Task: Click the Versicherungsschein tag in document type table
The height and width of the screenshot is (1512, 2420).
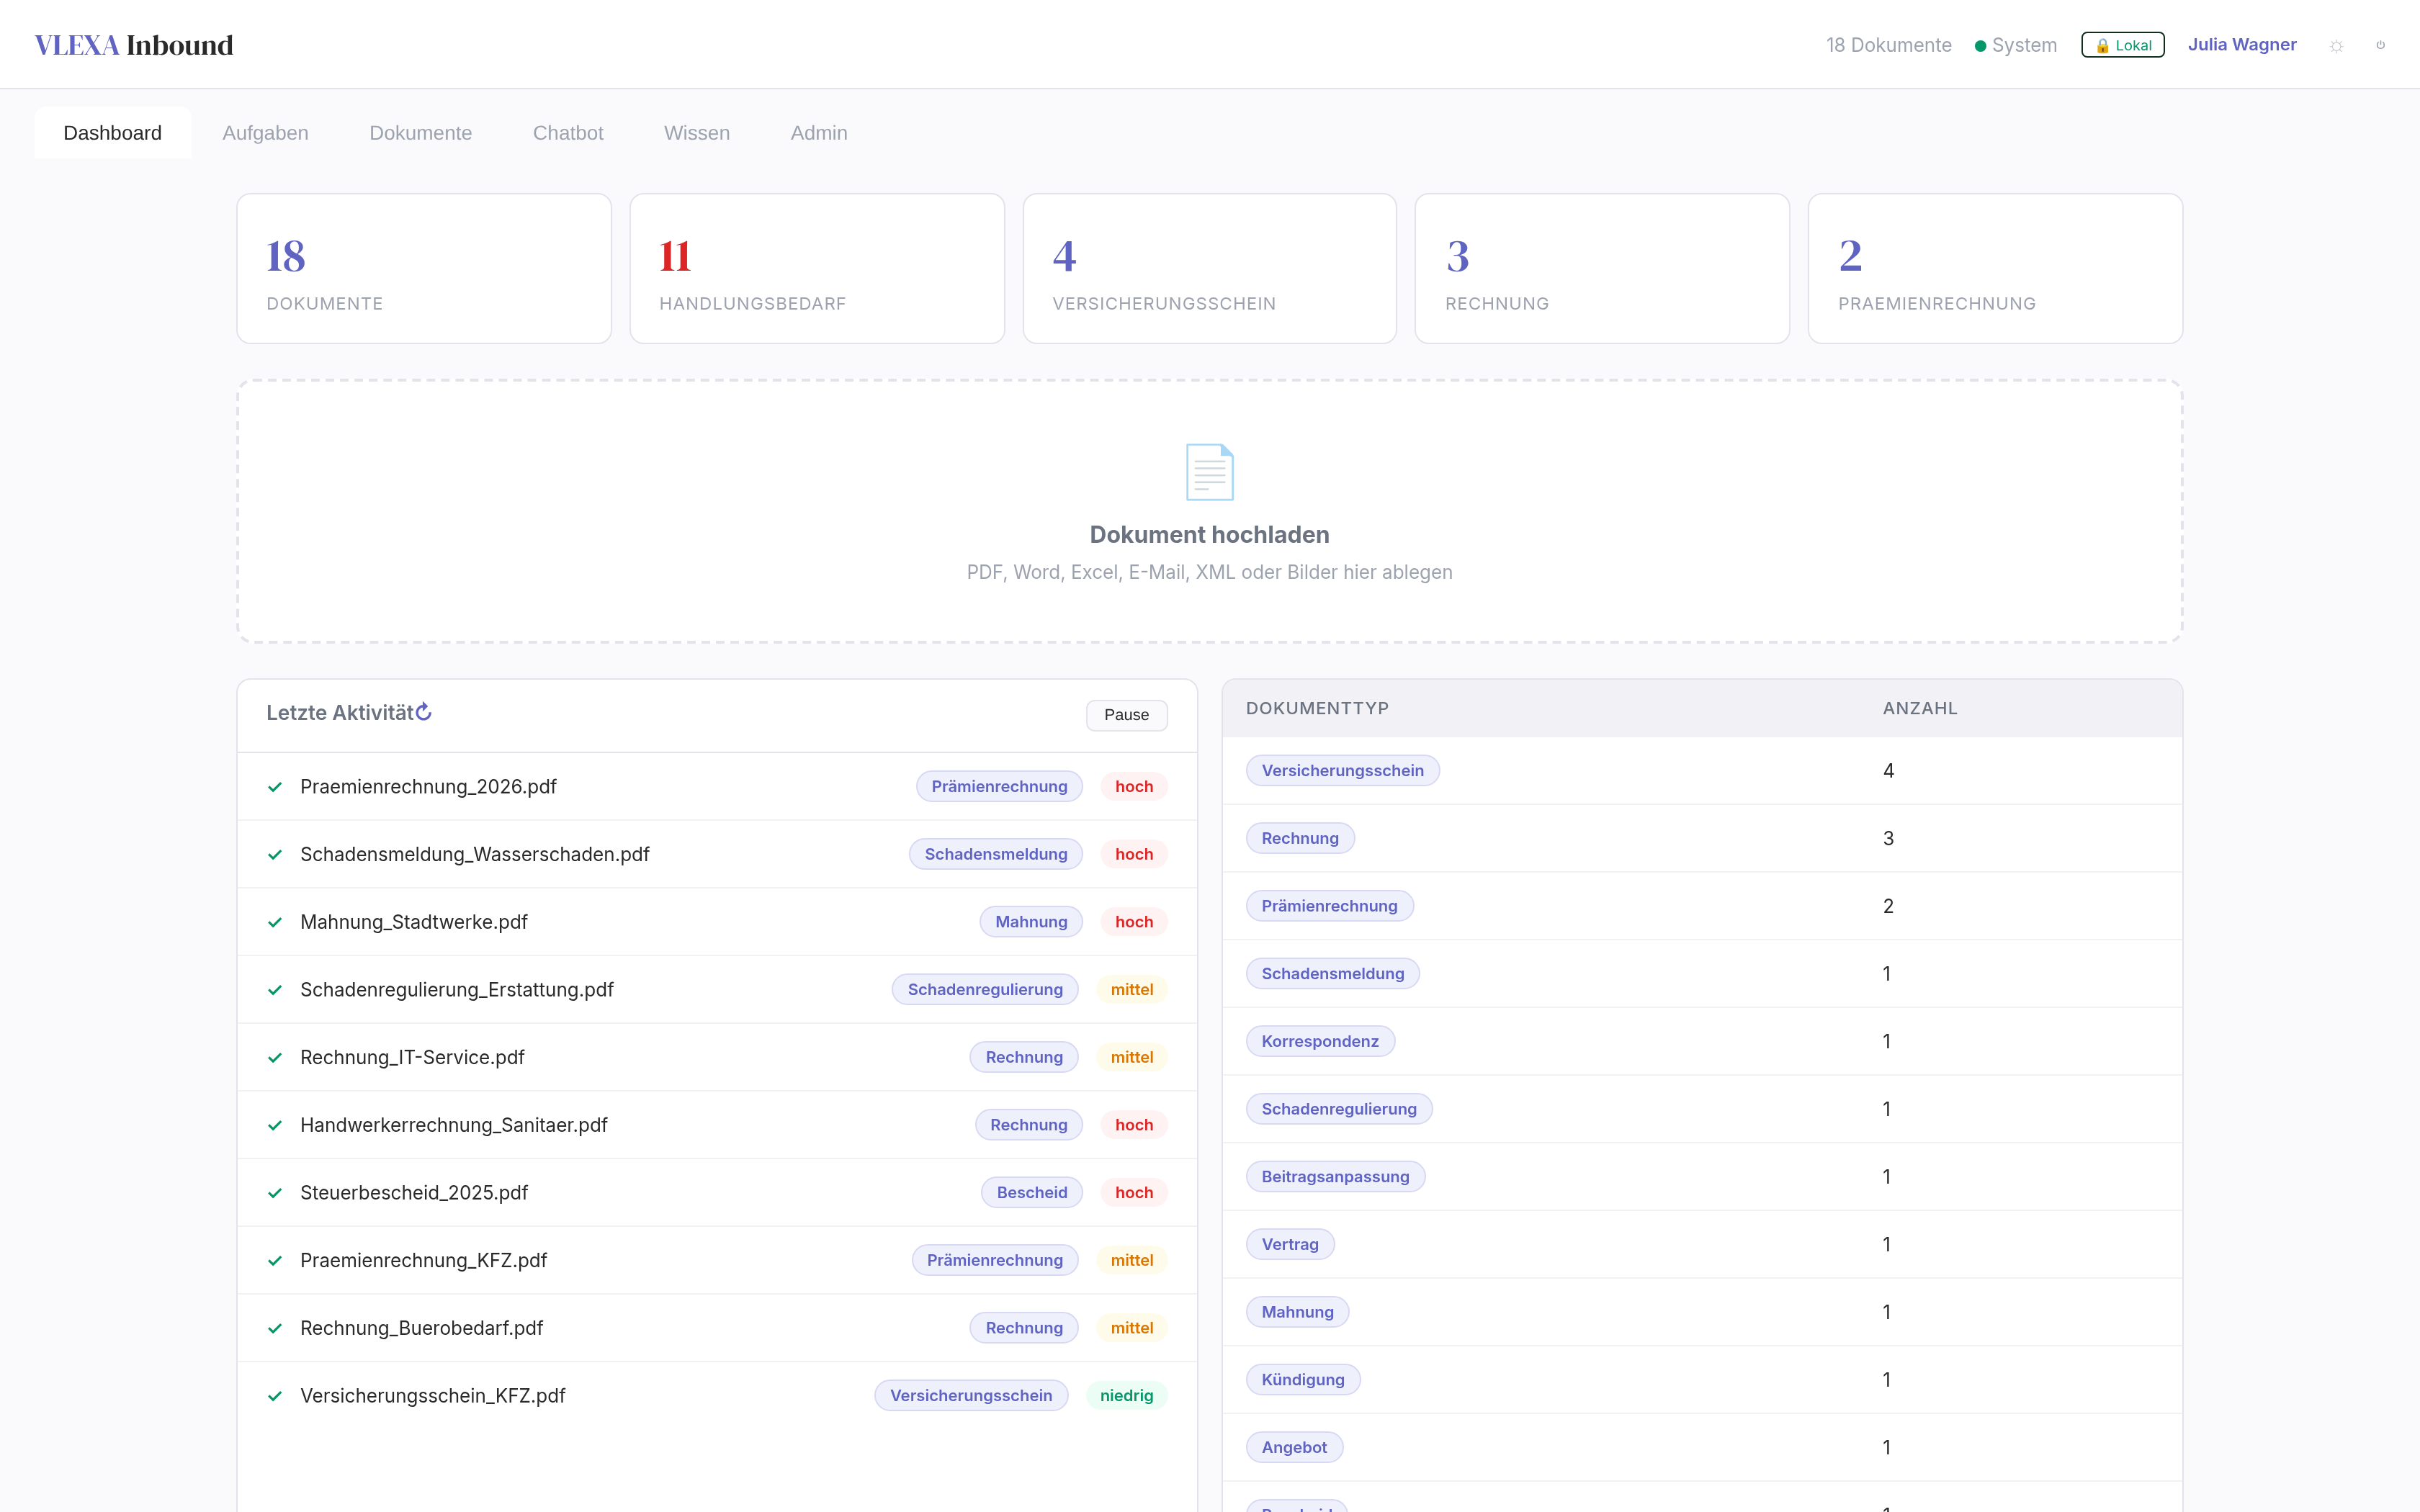Action: pos(1342,771)
